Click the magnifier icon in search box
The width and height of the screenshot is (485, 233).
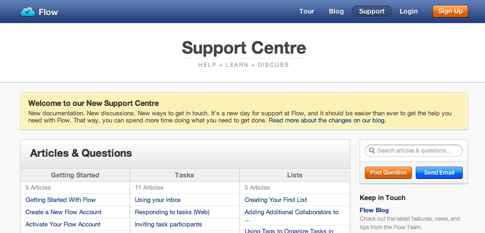(x=372, y=151)
